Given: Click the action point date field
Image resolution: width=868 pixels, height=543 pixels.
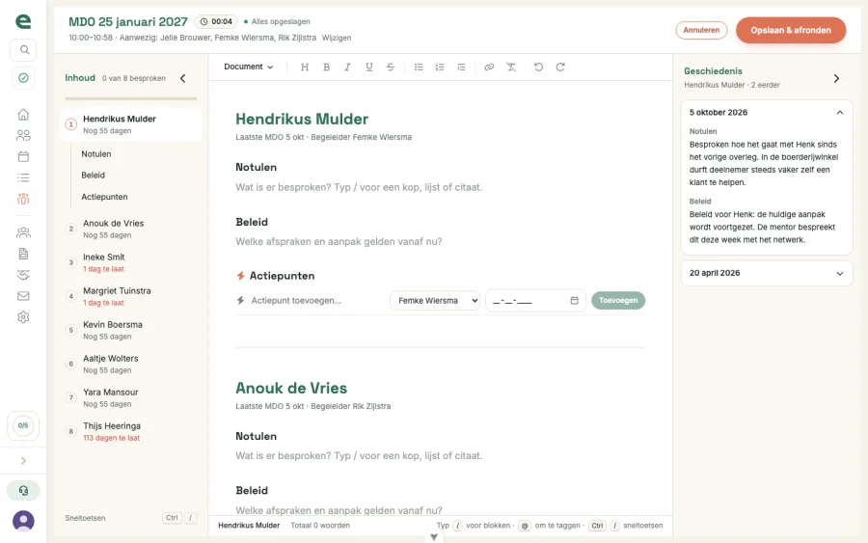Looking at the screenshot, I should [535, 301].
